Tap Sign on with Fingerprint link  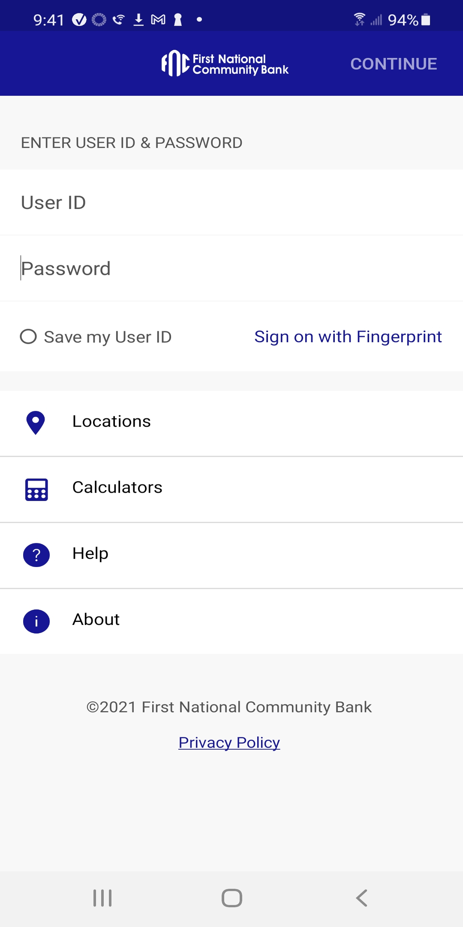point(348,337)
